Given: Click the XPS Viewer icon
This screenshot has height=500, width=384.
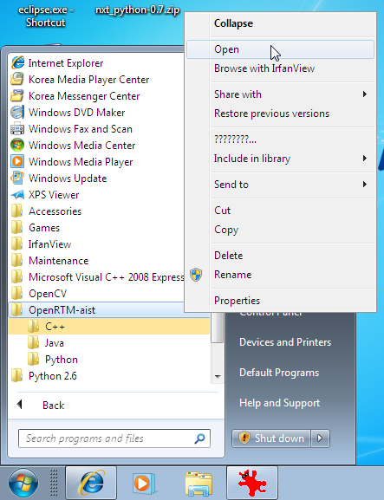Looking at the screenshot, I should point(17,194).
